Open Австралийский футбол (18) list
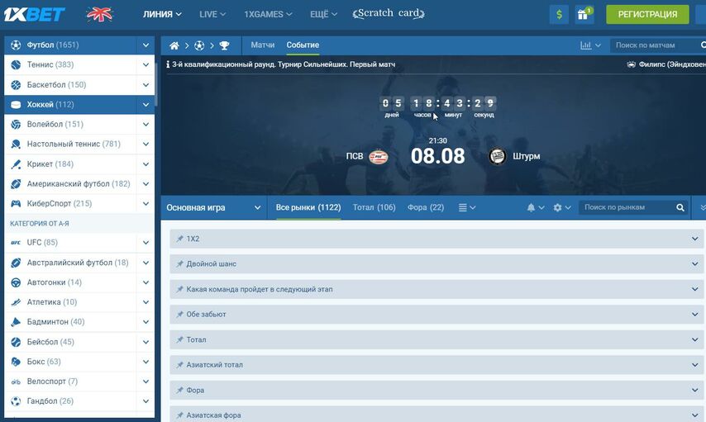 (79, 263)
